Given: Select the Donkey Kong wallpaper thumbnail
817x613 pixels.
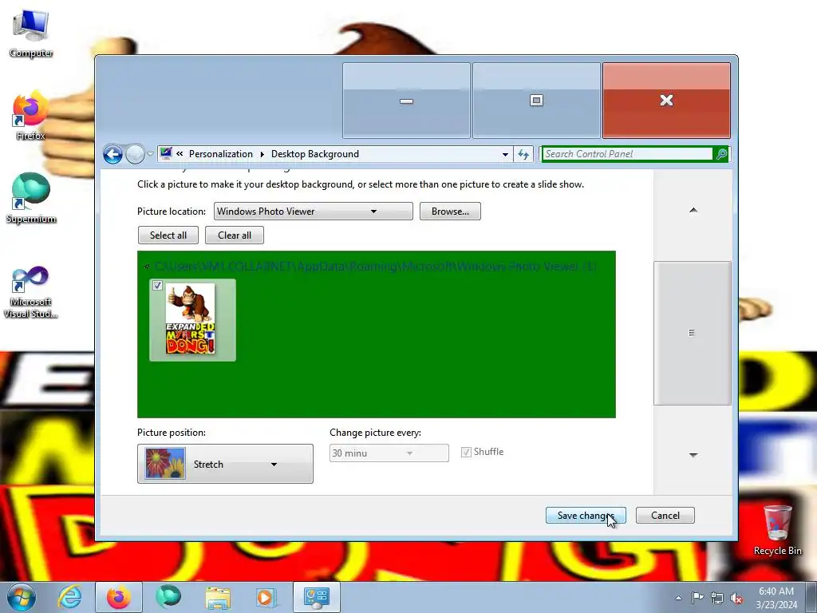Looking at the screenshot, I should (x=192, y=320).
